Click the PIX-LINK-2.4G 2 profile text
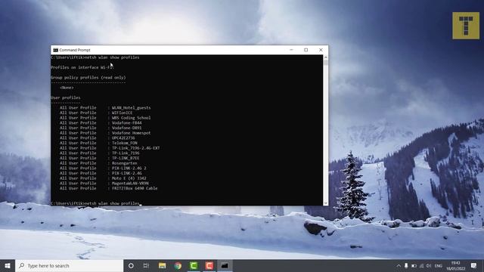This screenshot has width=484, height=272. 129,168
